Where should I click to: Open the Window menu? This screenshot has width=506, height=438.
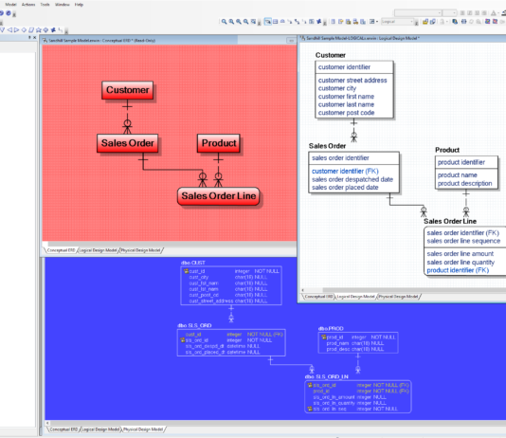pyautogui.click(x=62, y=5)
